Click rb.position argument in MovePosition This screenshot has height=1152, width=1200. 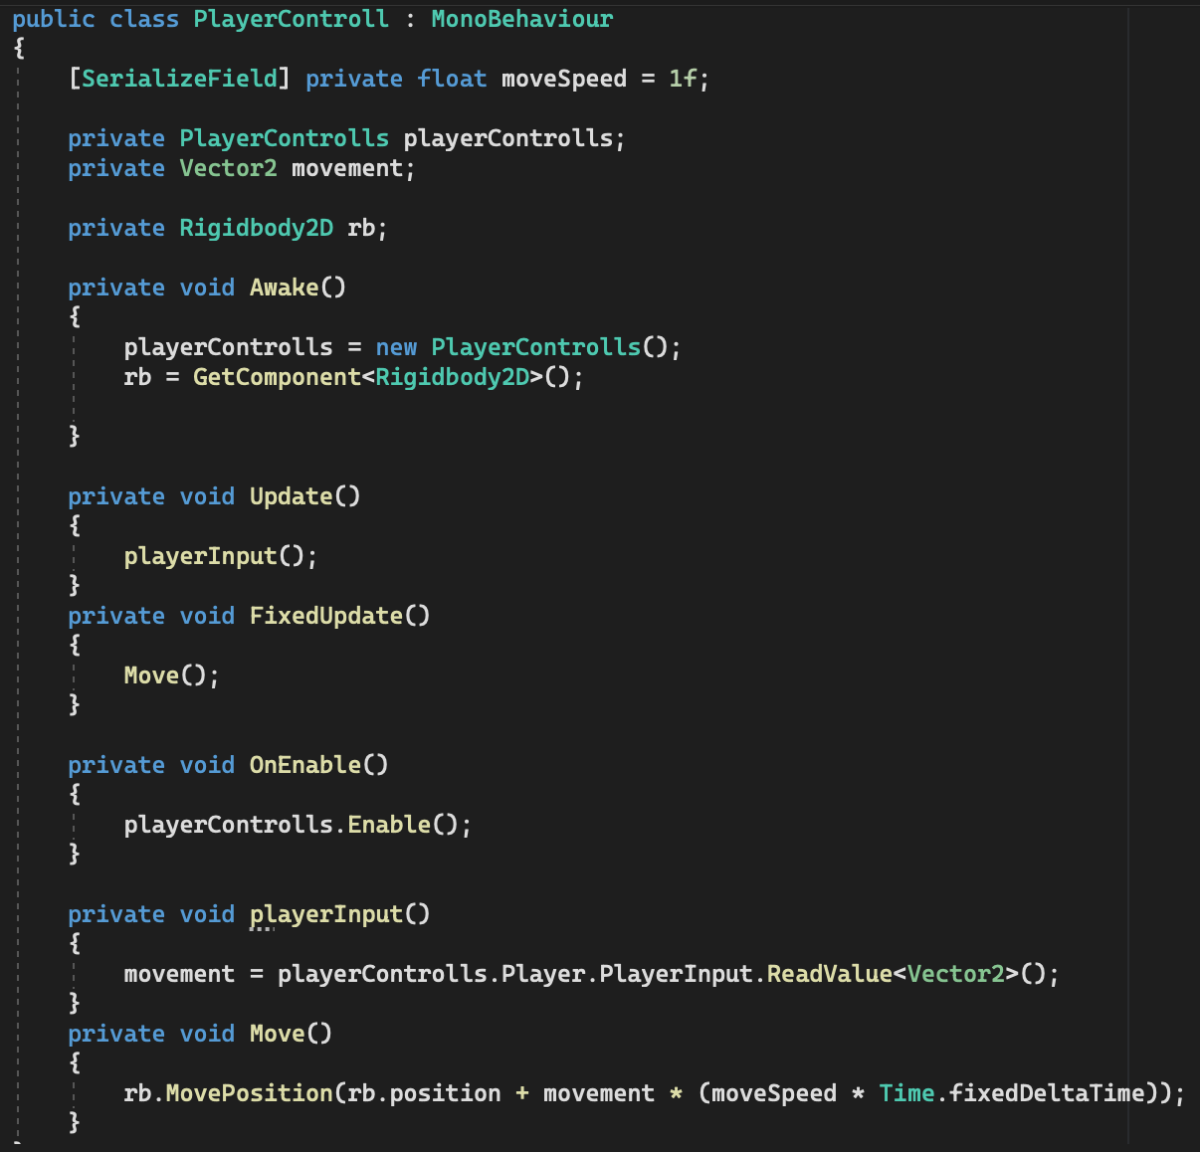[x=425, y=1093]
